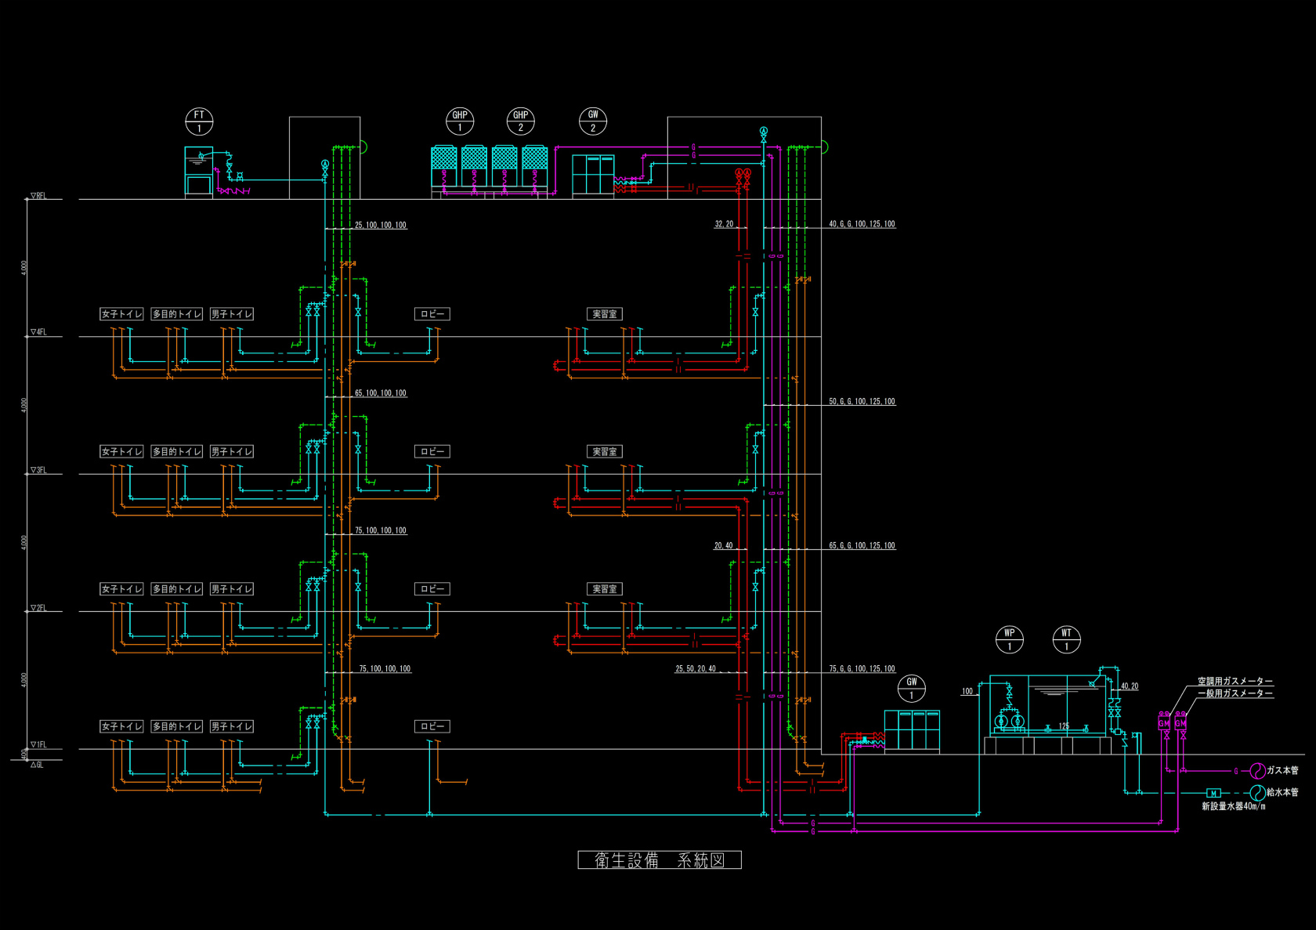Click the FT 1 equipment tag circle

point(199,121)
